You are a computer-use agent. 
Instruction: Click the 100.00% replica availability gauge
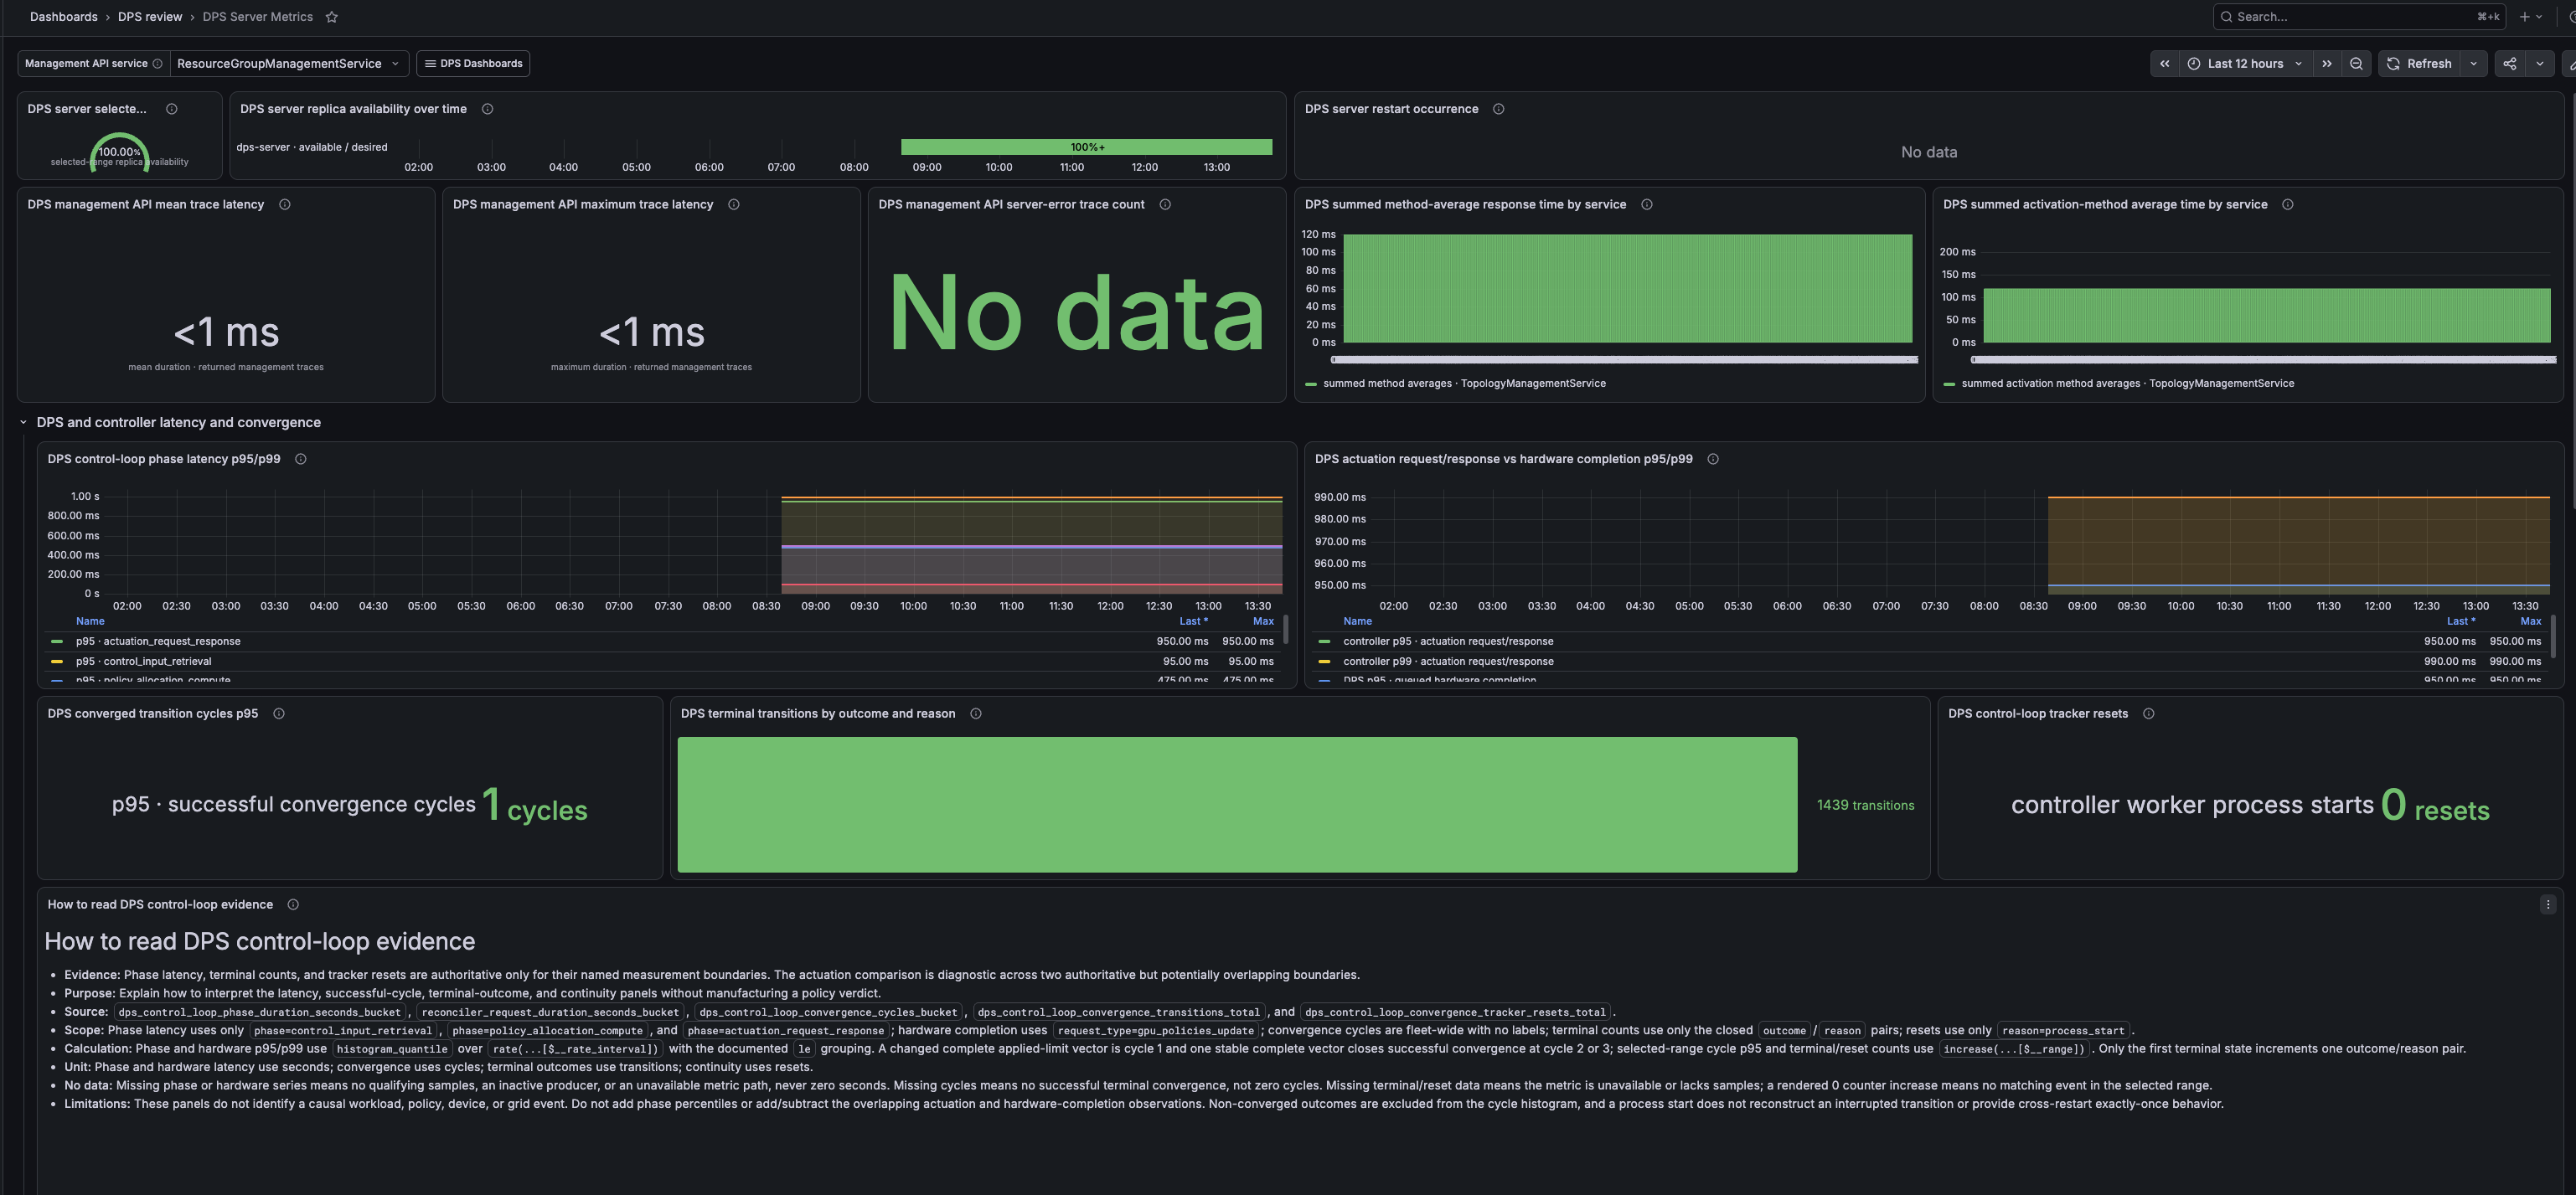click(x=119, y=152)
